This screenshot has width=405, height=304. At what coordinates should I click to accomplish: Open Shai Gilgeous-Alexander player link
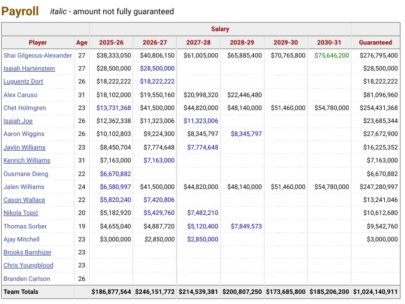coord(38,55)
